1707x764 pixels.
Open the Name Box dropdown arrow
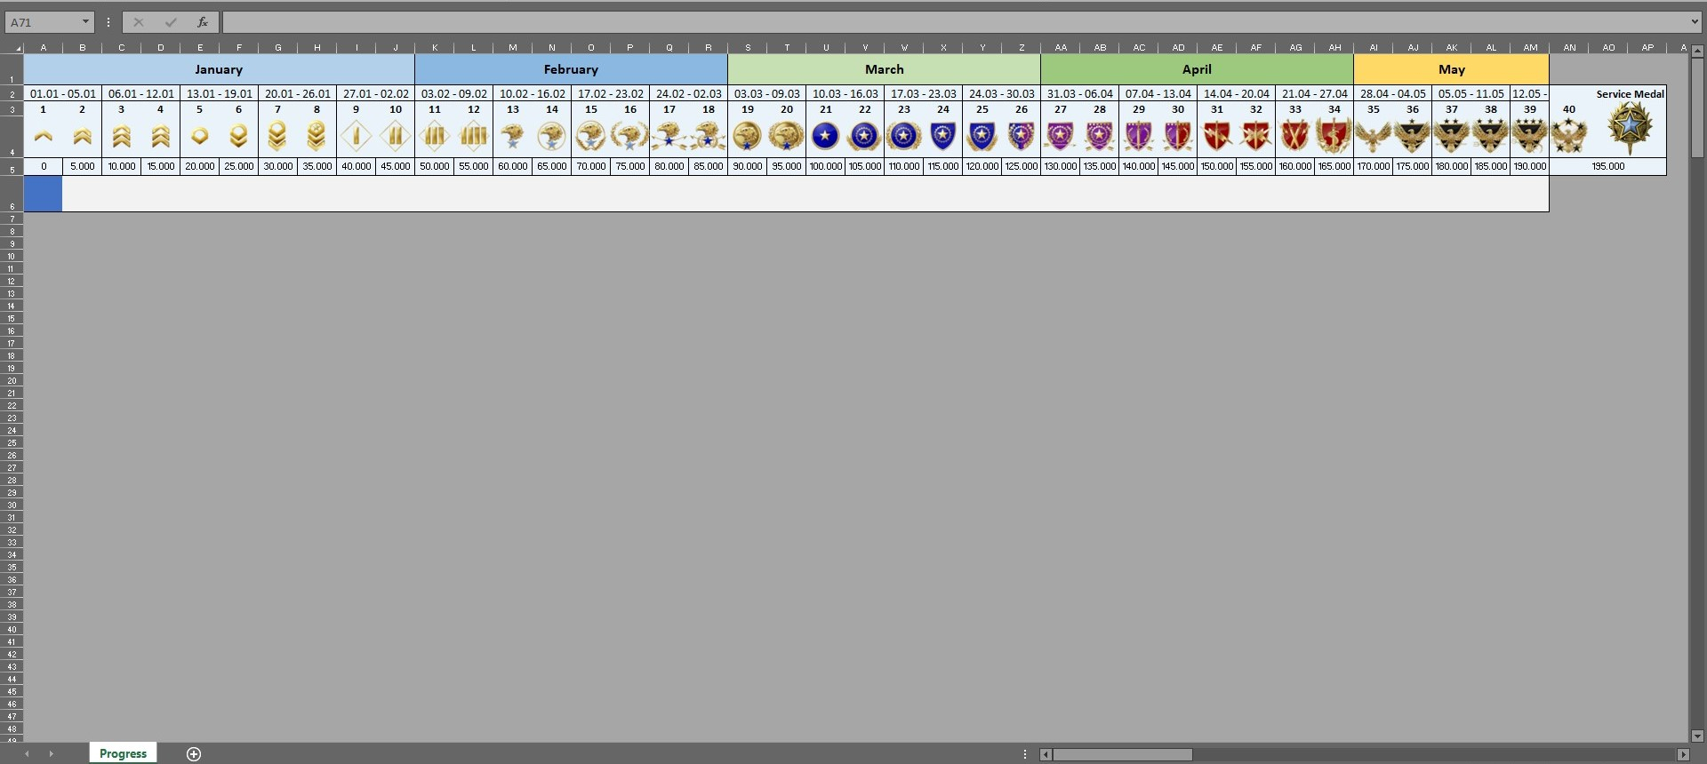(85, 22)
